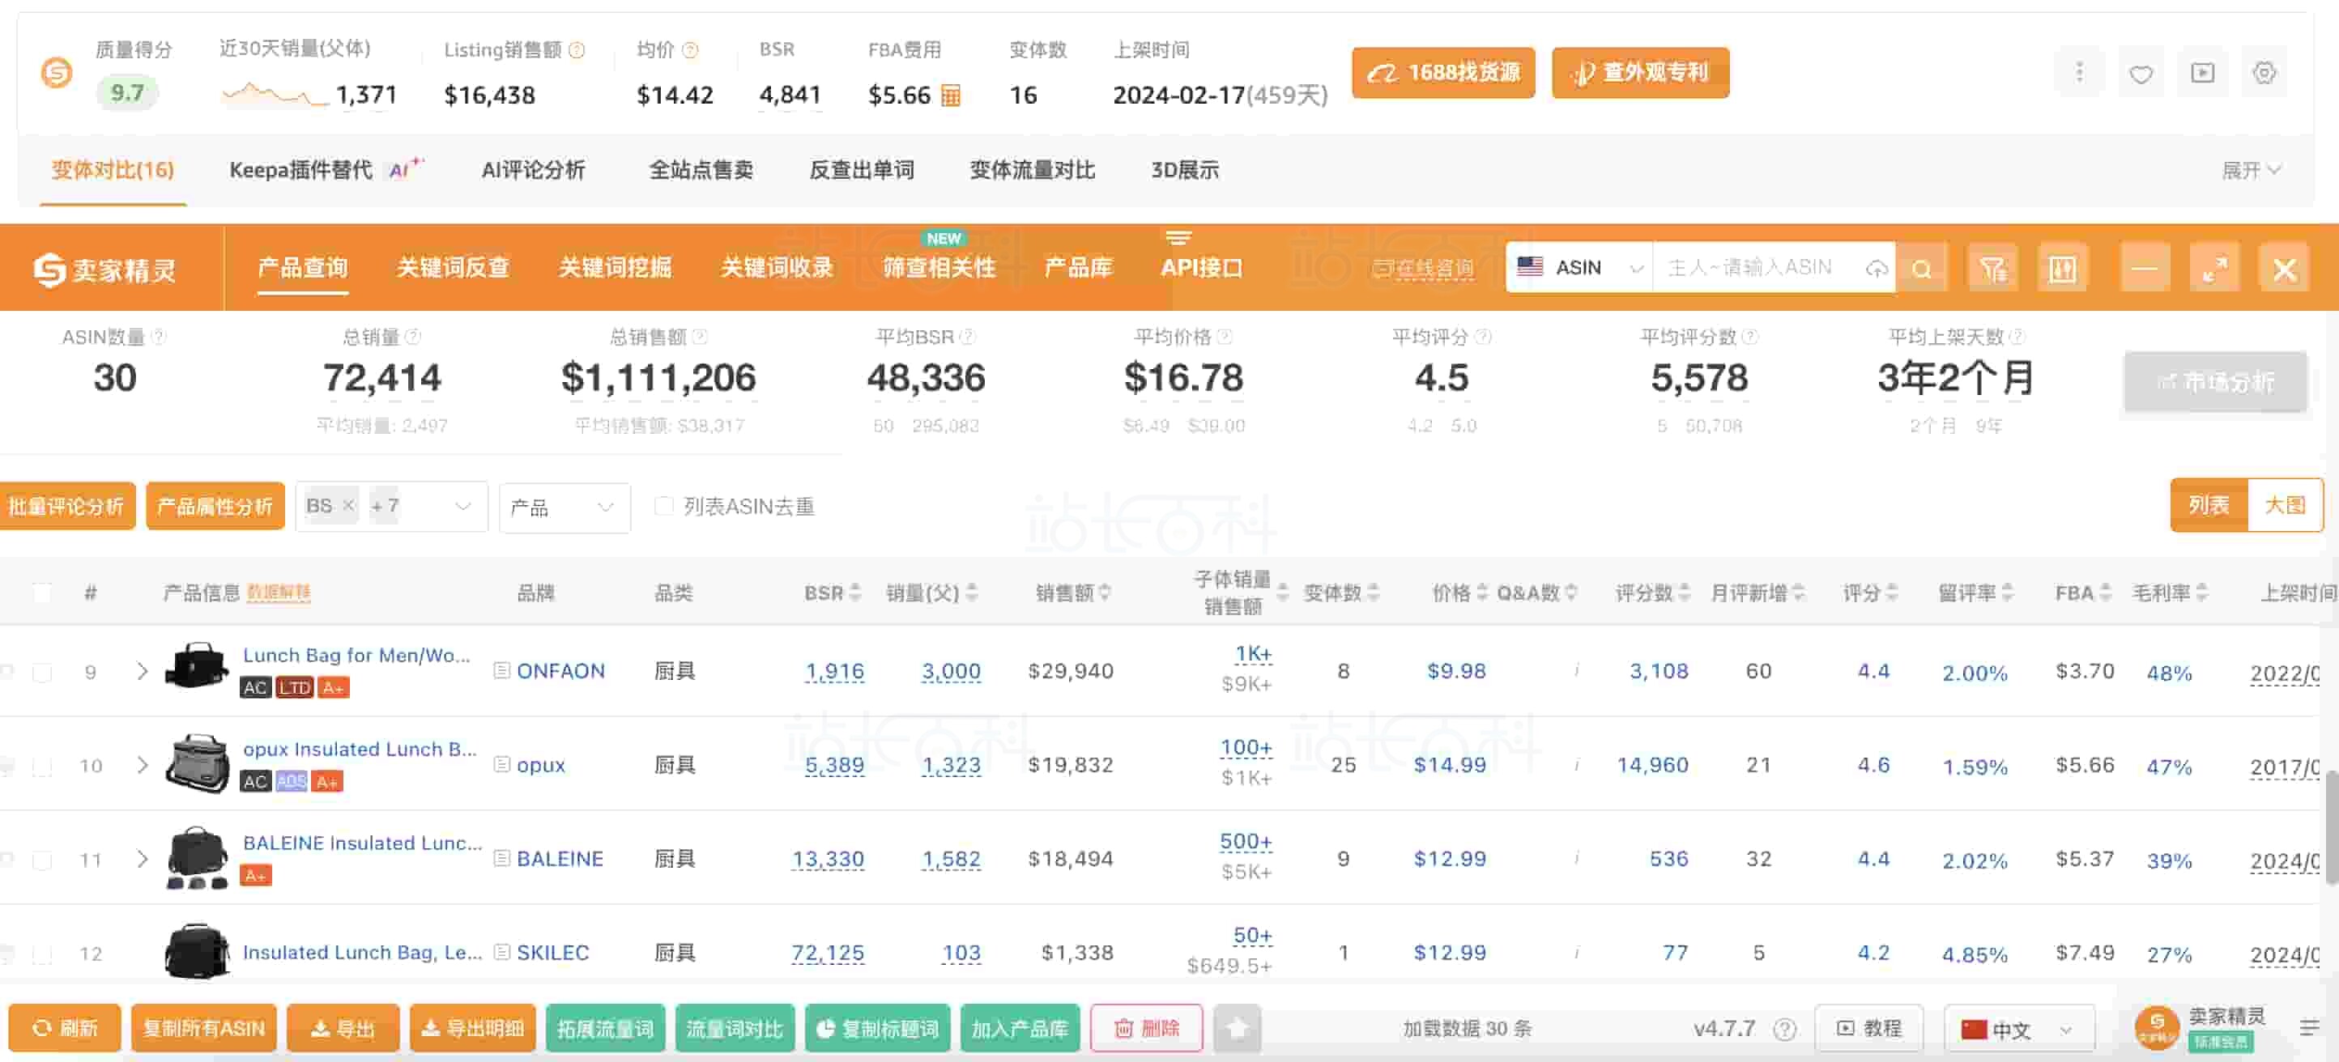Click the help icon beside 总销量
Viewport: 2339px width, 1062px height.
point(413,337)
